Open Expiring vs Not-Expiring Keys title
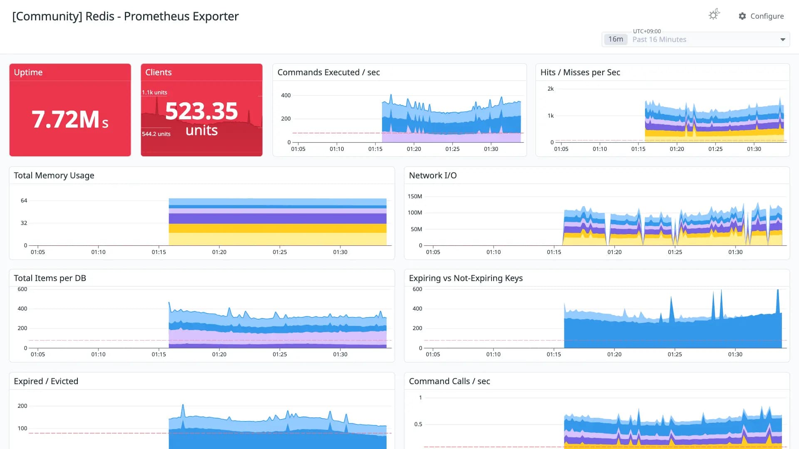The width and height of the screenshot is (799, 449). pyautogui.click(x=466, y=278)
